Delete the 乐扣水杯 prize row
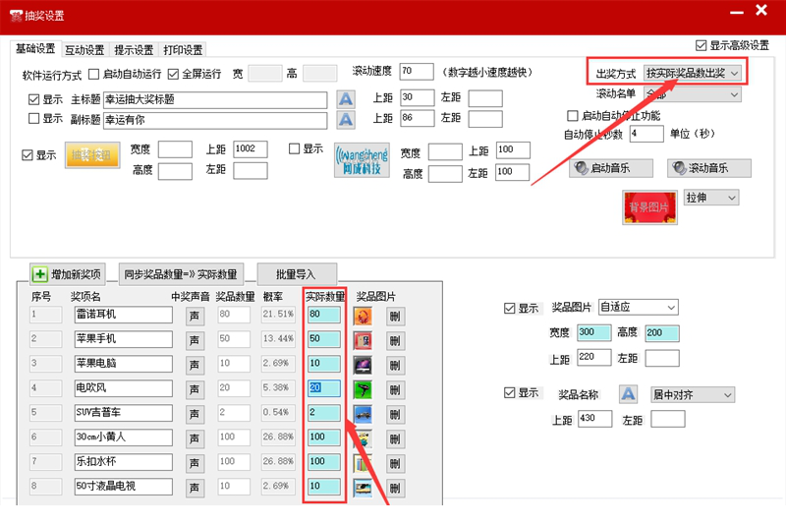786x525 pixels. (x=396, y=464)
